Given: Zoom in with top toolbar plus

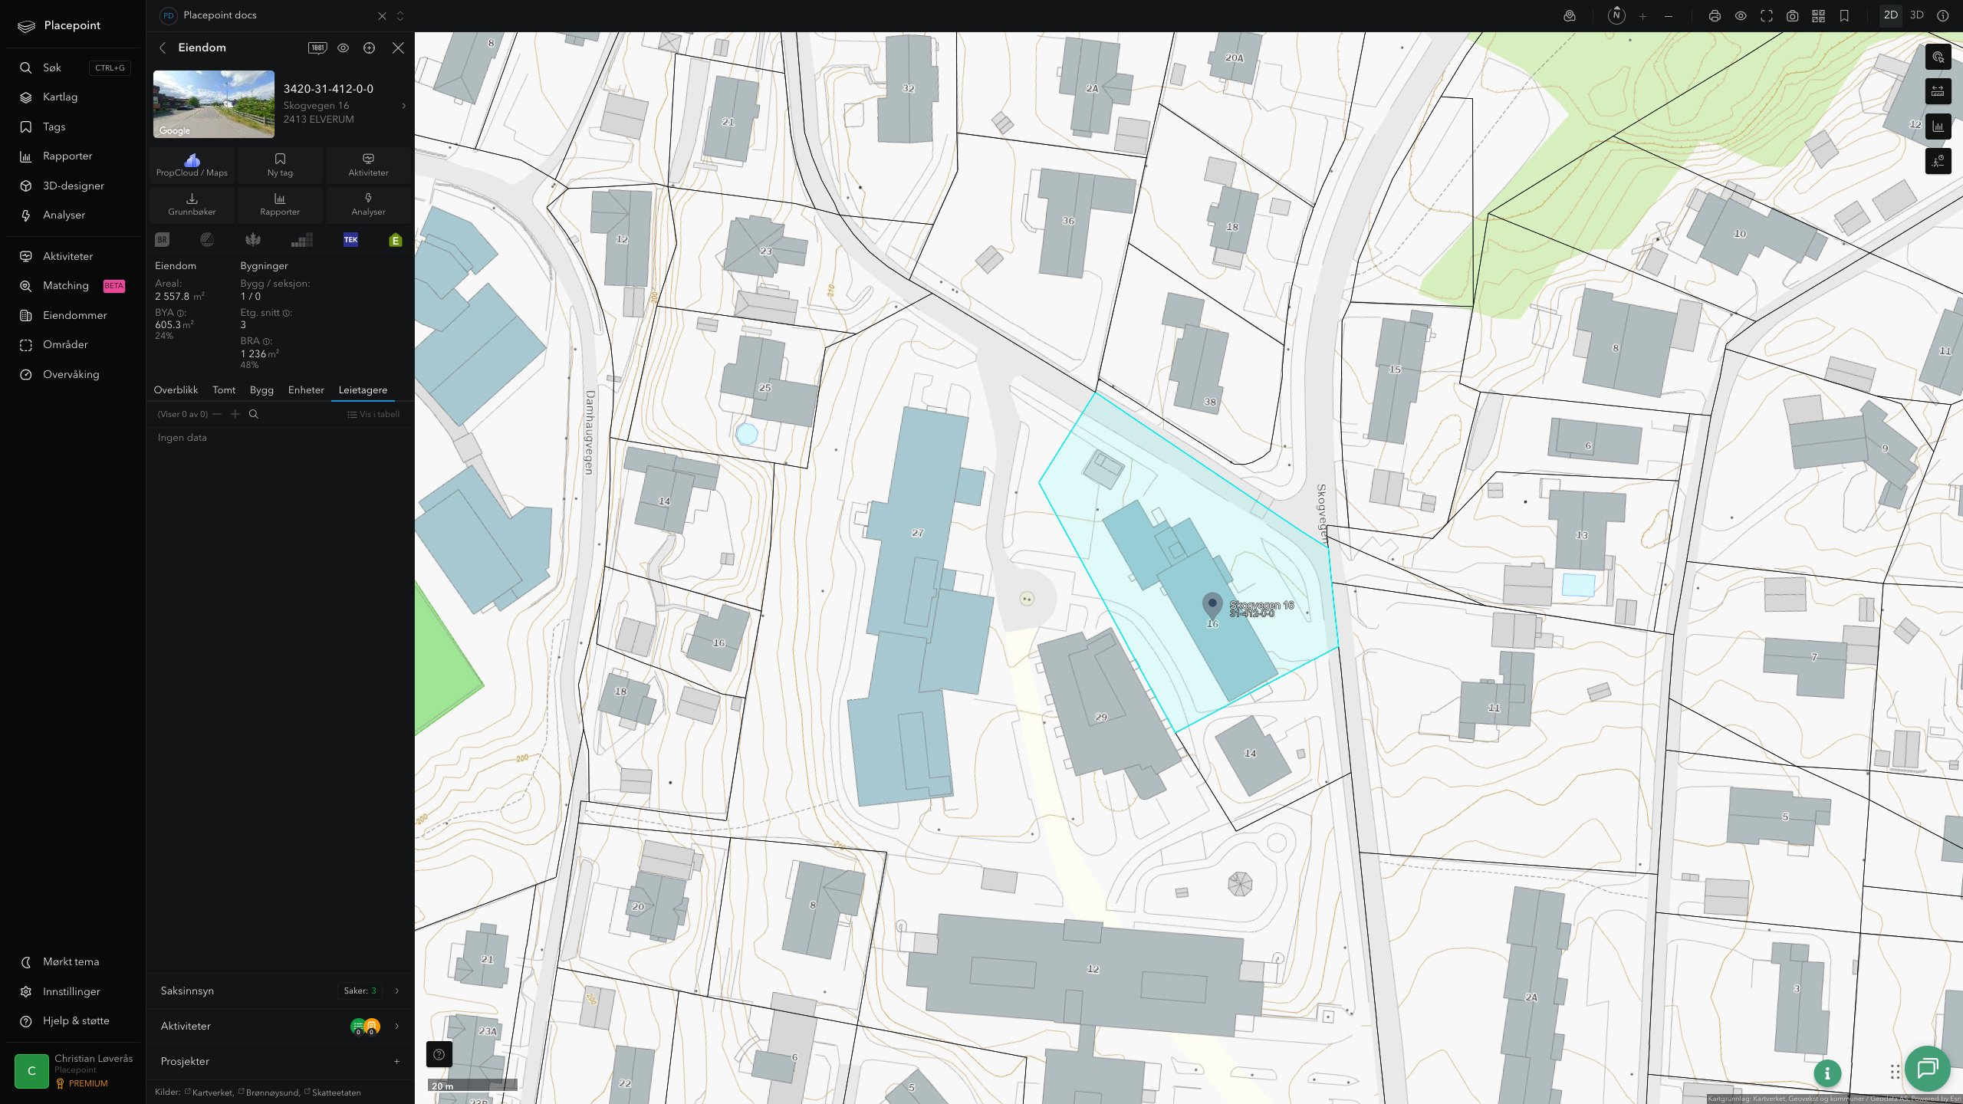Looking at the screenshot, I should (1642, 15).
